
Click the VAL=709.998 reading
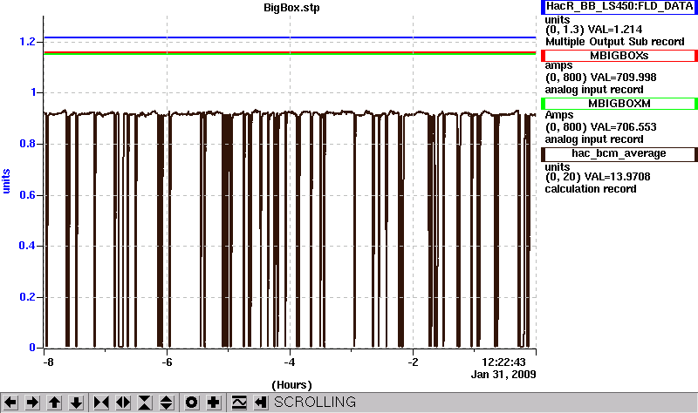pyautogui.click(x=622, y=78)
